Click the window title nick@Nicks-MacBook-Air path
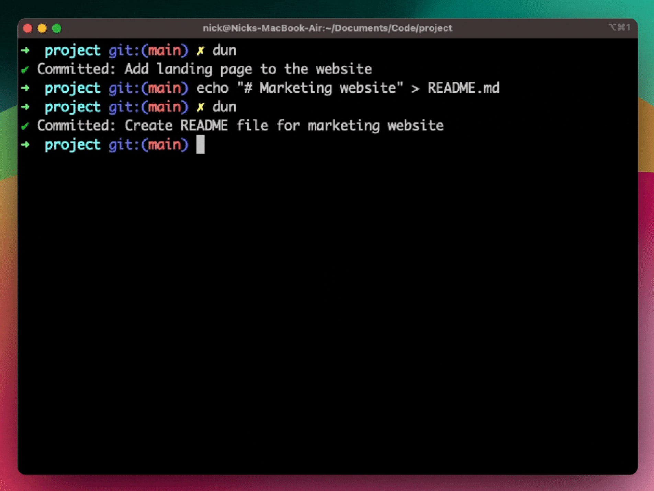This screenshot has width=654, height=491. point(327,28)
